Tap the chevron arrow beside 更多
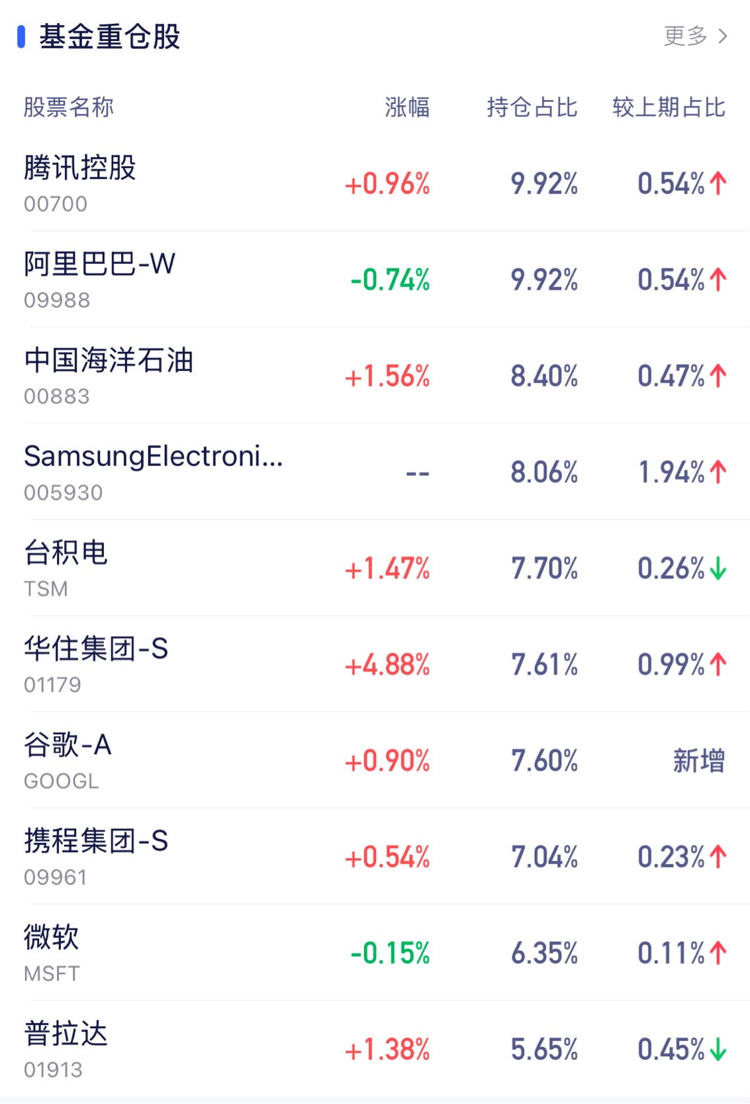Screen dimensions: 750x1104 pos(723,36)
